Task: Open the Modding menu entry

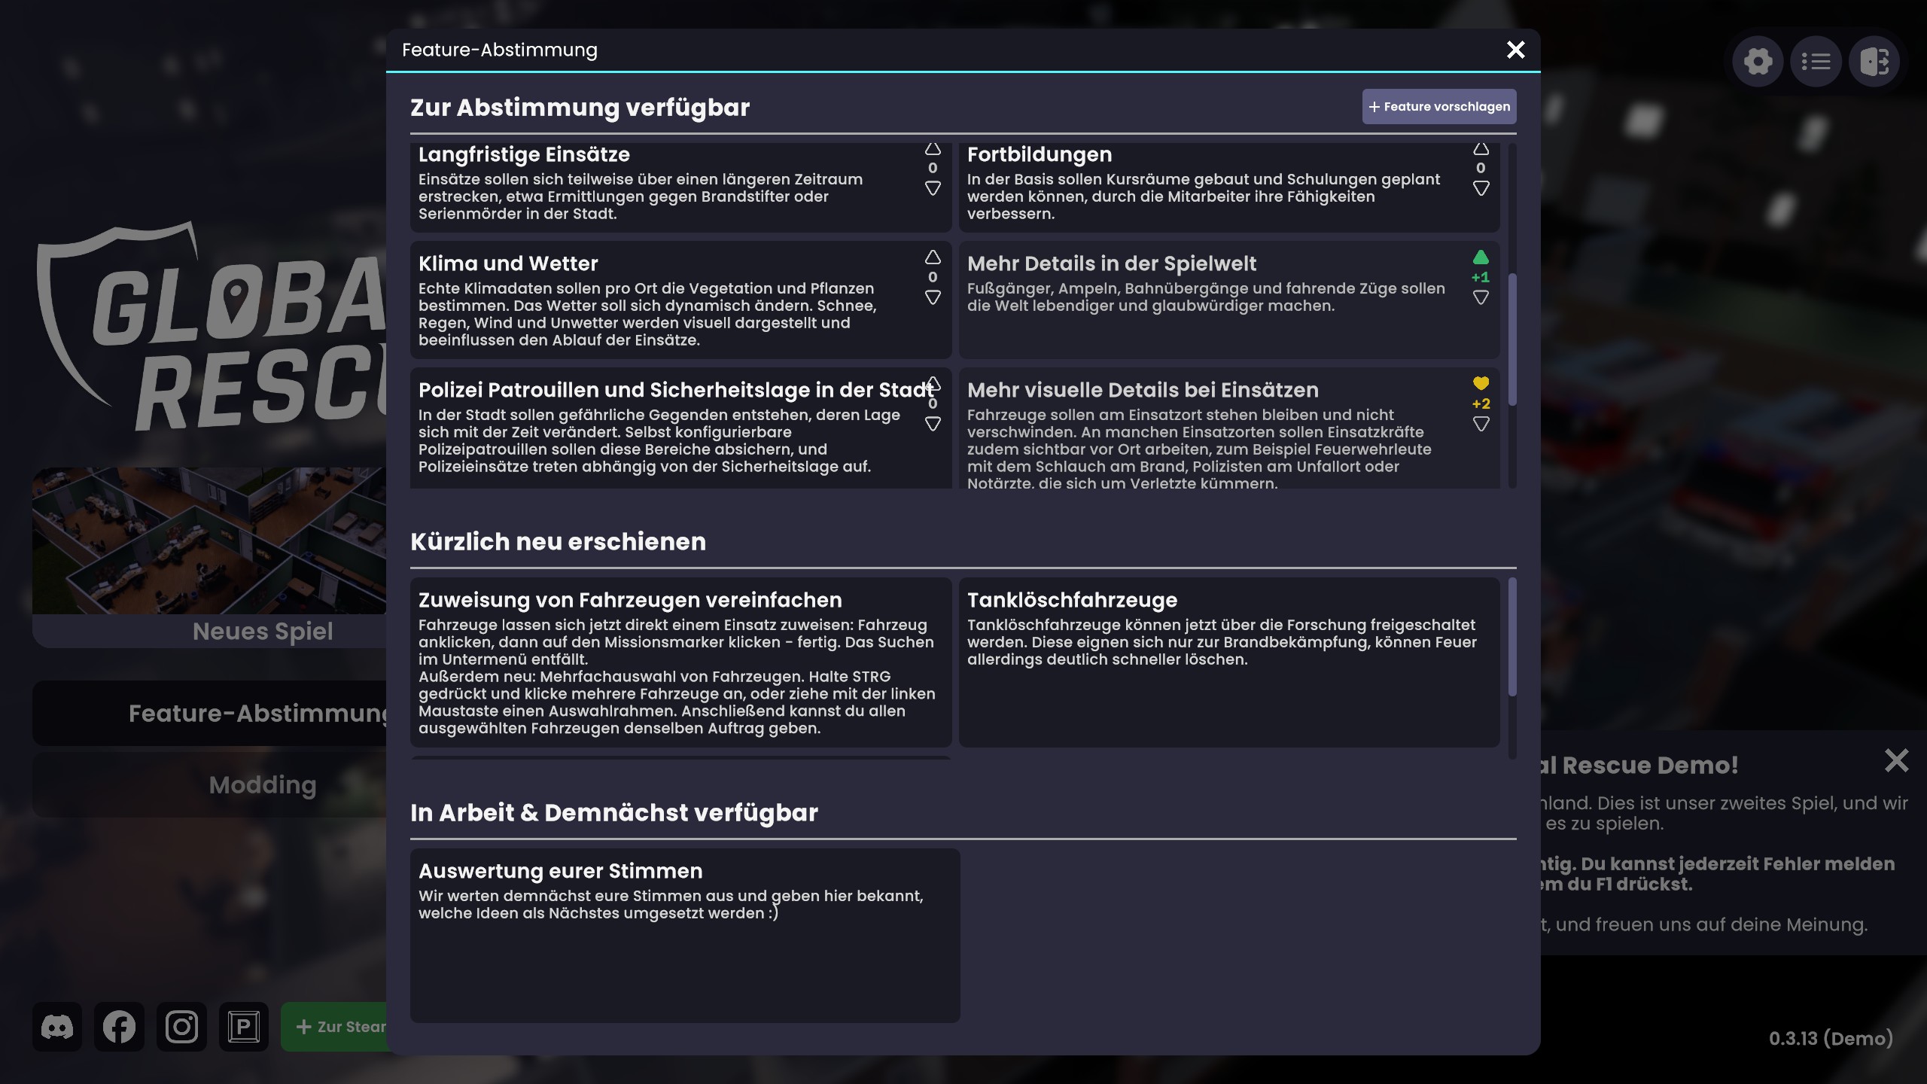Action: pos(209,785)
